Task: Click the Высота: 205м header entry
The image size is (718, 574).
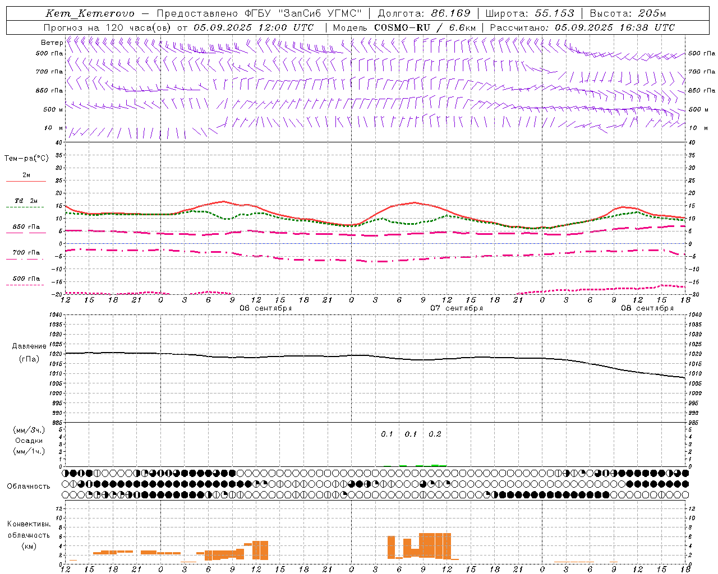Action: point(628,13)
